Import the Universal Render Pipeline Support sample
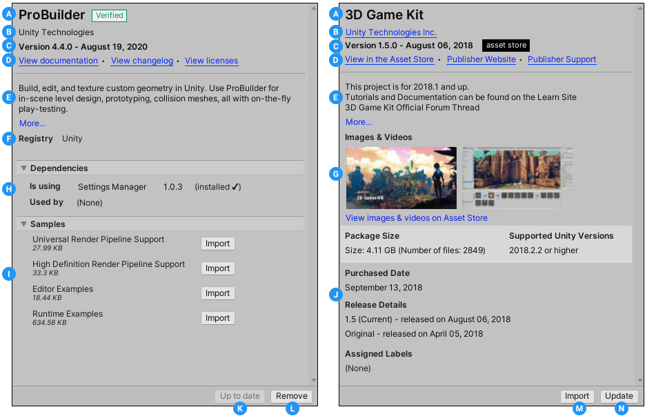The height and width of the screenshot is (416, 645). point(217,243)
